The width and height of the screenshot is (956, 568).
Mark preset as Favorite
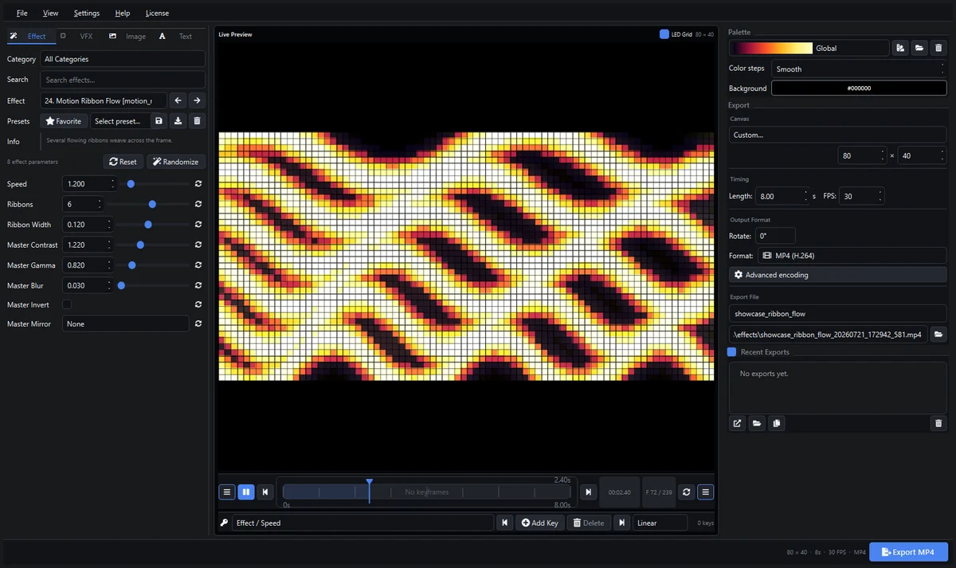pos(64,121)
